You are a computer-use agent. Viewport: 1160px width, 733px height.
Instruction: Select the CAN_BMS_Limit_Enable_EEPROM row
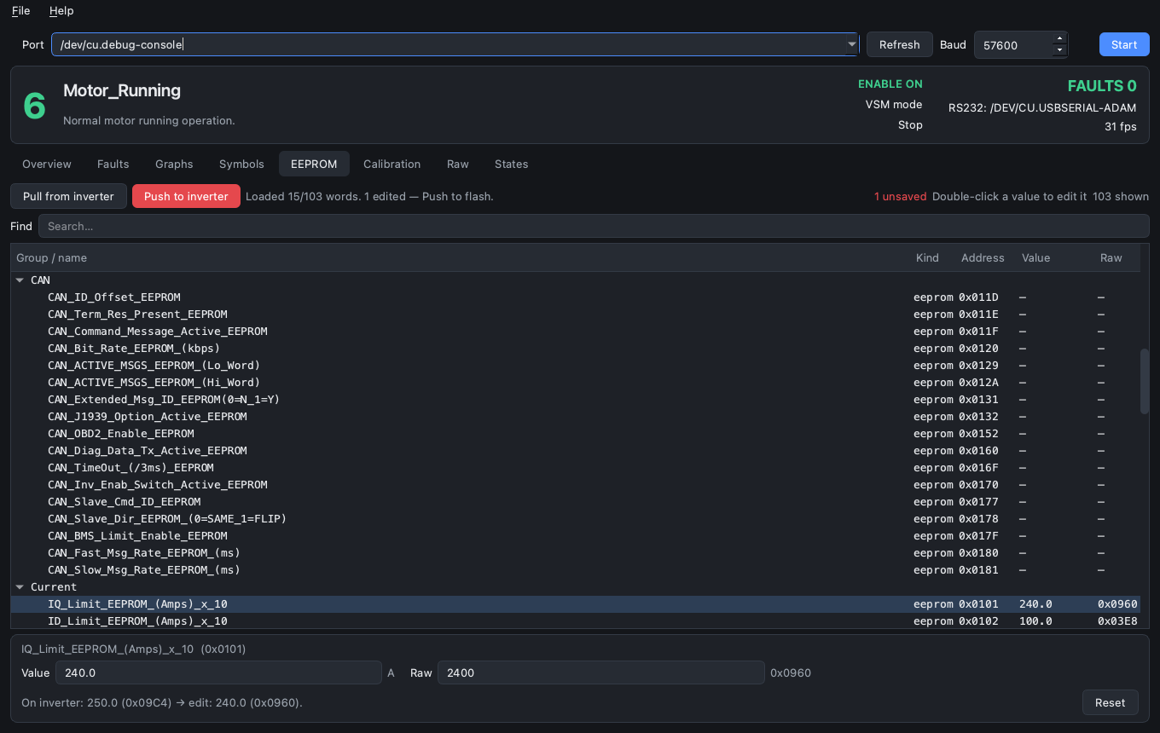(x=575, y=535)
